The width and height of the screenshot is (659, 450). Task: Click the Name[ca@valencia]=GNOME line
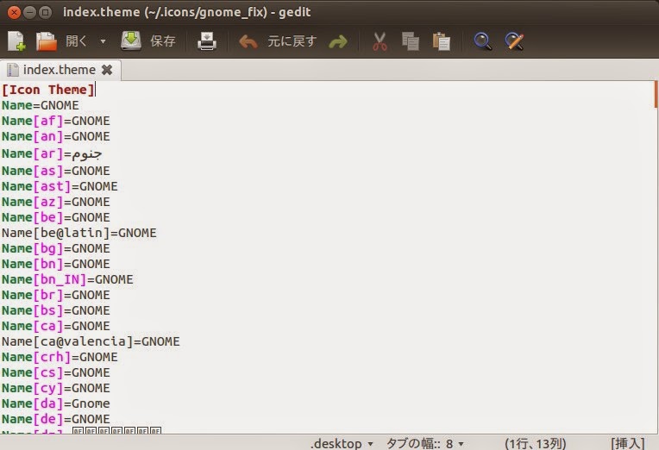pyautogui.click(x=91, y=341)
